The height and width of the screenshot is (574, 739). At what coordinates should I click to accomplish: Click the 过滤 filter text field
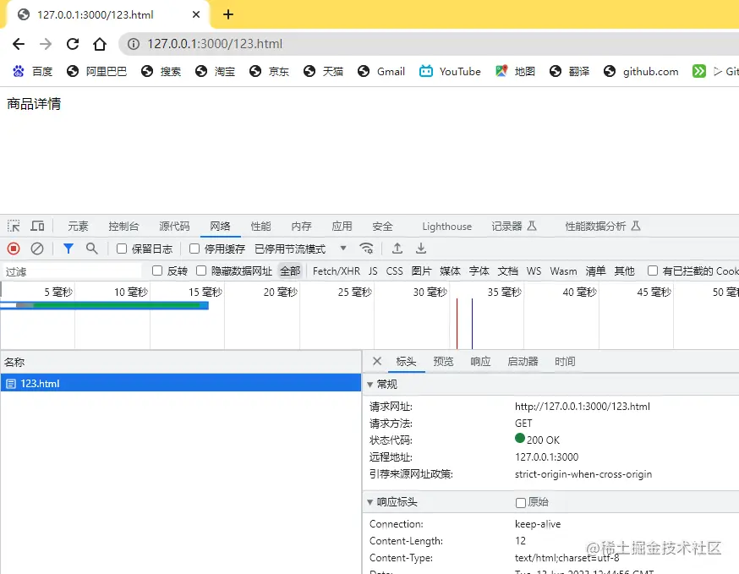click(72, 271)
